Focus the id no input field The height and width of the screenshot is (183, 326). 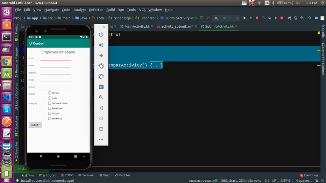56,58
